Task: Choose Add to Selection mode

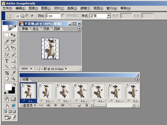Action: point(22,16)
